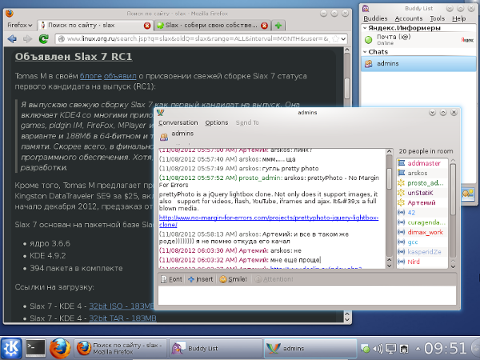Open Tools menu in Buddy List
Viewport: 480px width, 360px height.
(437, 18)
